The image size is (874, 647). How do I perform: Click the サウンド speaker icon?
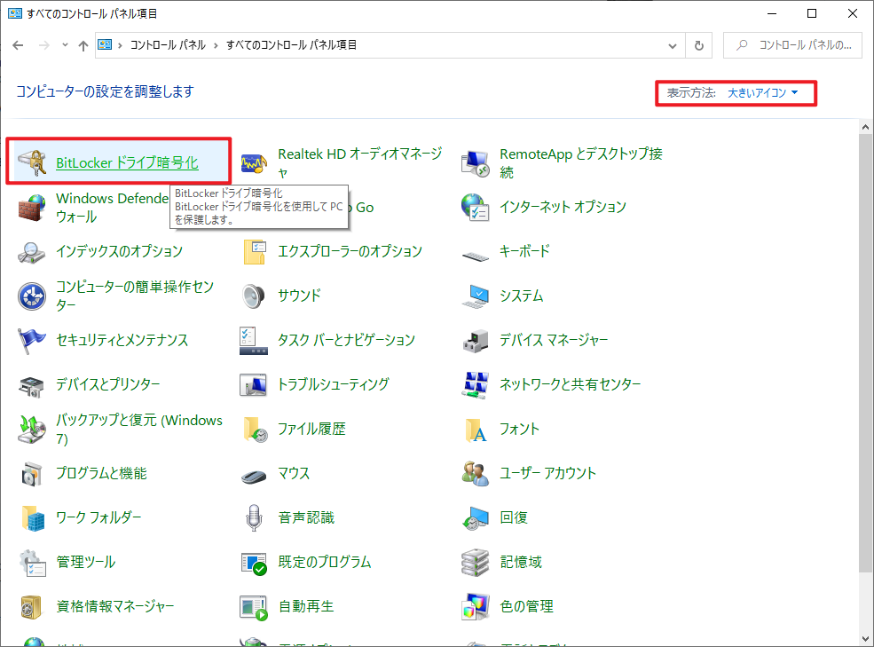click(254, 296)
